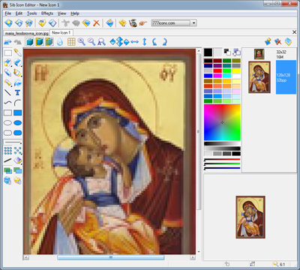Open the 777icons.com dropdown

tap(194, 23)
